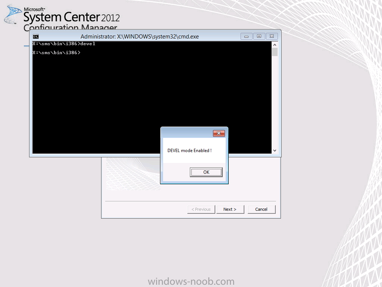Screen dimensions: 382x287
Task: Click the disabled Previous button in the wizard
Action: click(x=201, y=209)
